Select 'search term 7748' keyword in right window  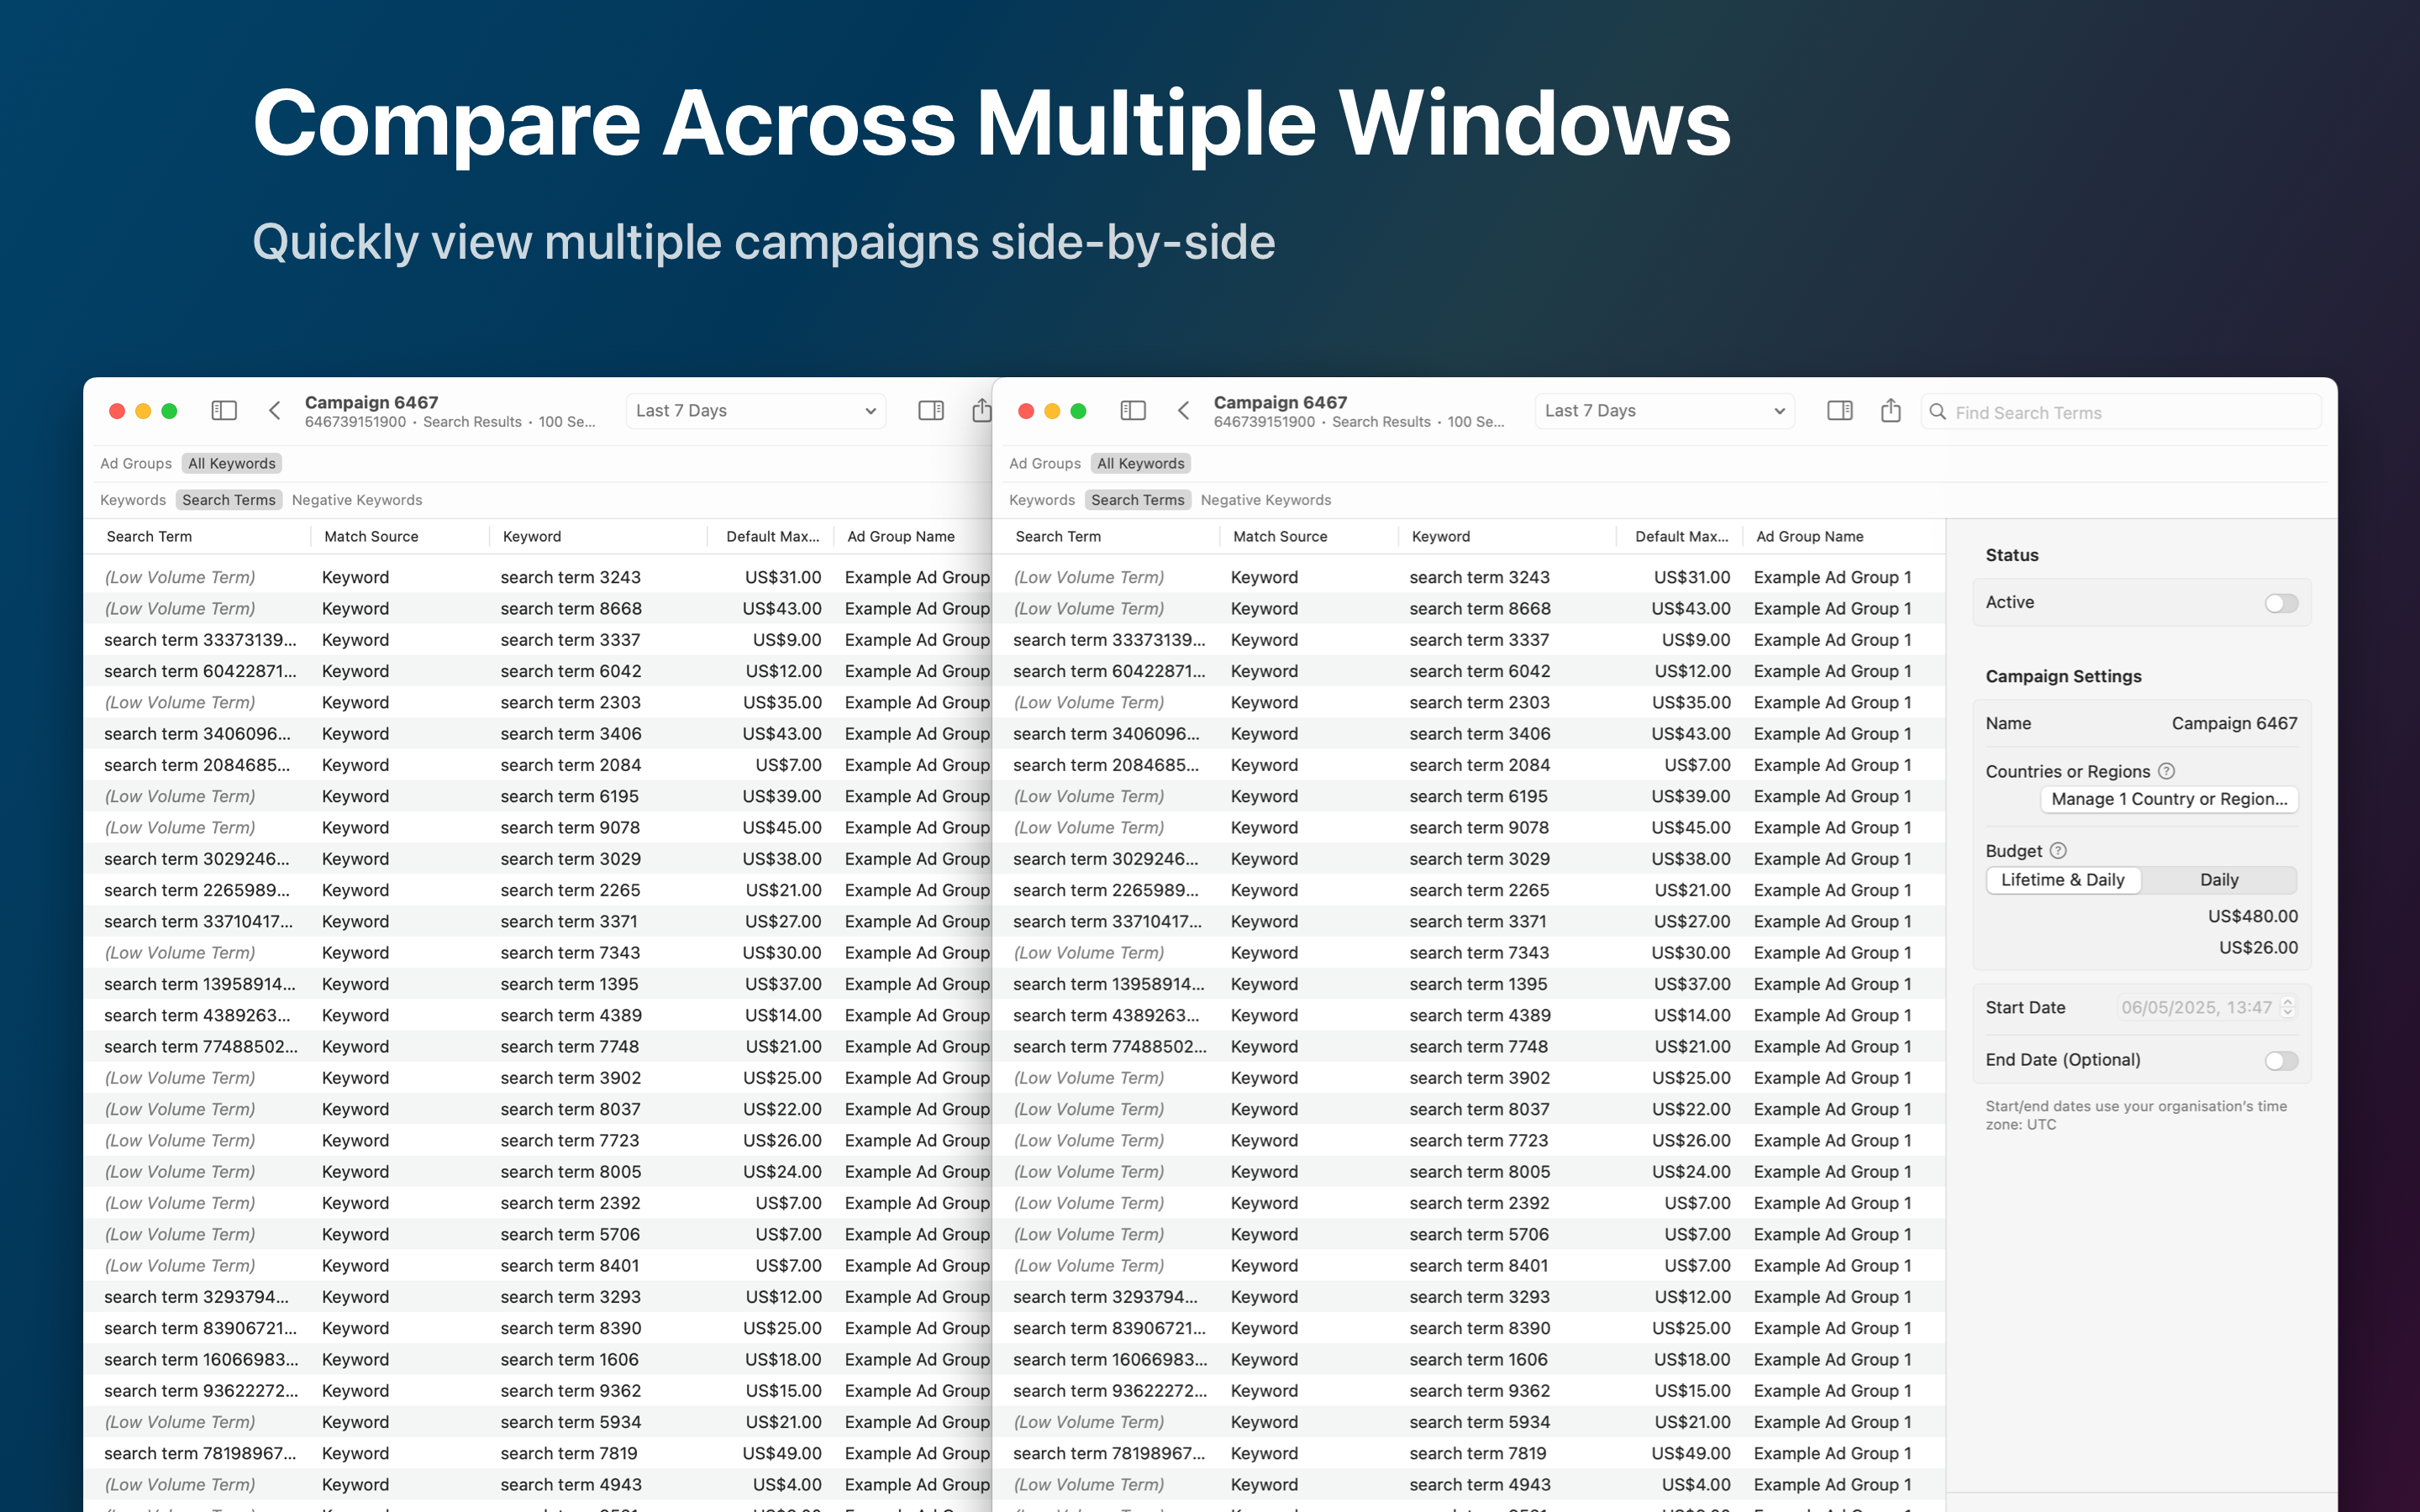point(1479,1046)
